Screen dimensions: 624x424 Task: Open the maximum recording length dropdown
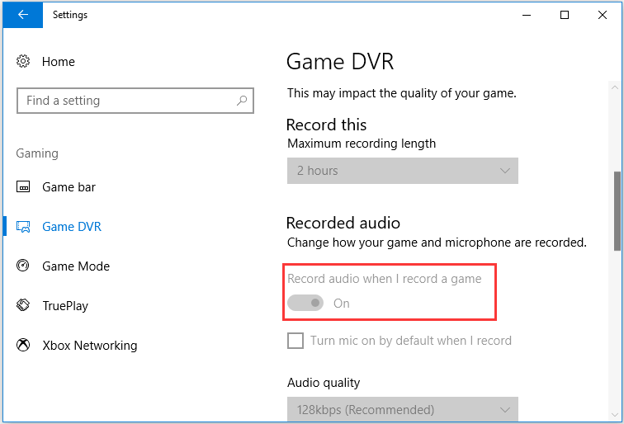(402, 171)
